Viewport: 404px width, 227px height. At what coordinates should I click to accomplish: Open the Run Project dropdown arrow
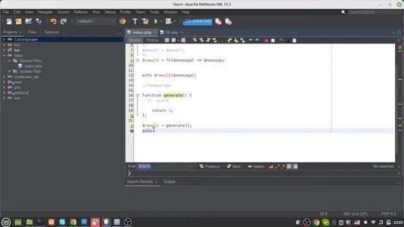[x=162, y=21]
